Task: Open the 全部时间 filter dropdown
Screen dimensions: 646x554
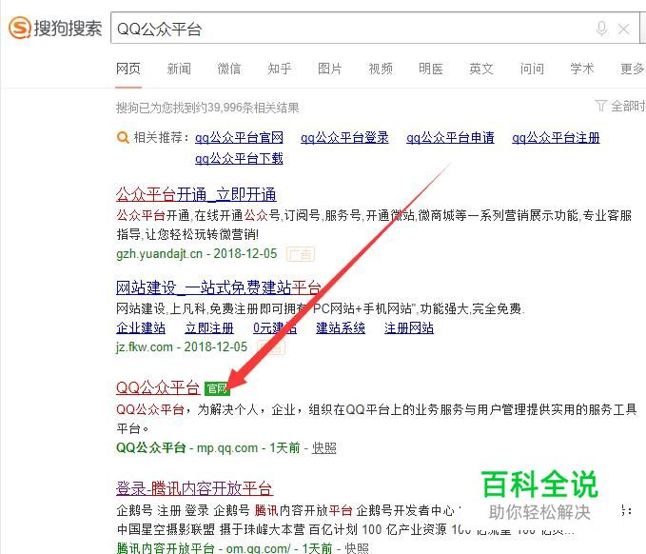Action: pyautogui.click(x=620, y=106)
